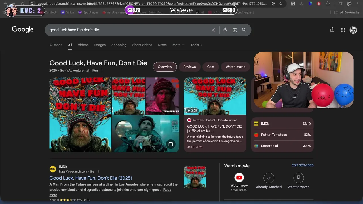The width and height of the screenshot is (363, 204).
Task: Open the All Bookmarks folder
Action: 347,12
